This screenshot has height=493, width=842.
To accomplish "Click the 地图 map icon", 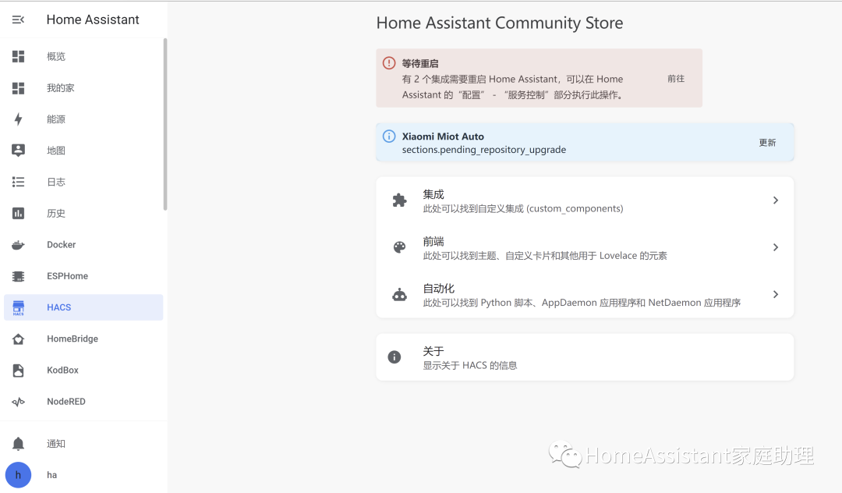I will tap(18, 151).
